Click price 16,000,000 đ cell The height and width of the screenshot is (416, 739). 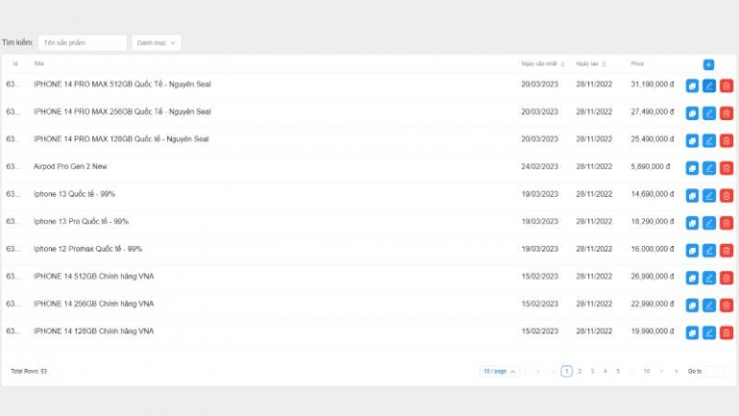[653, 249]
